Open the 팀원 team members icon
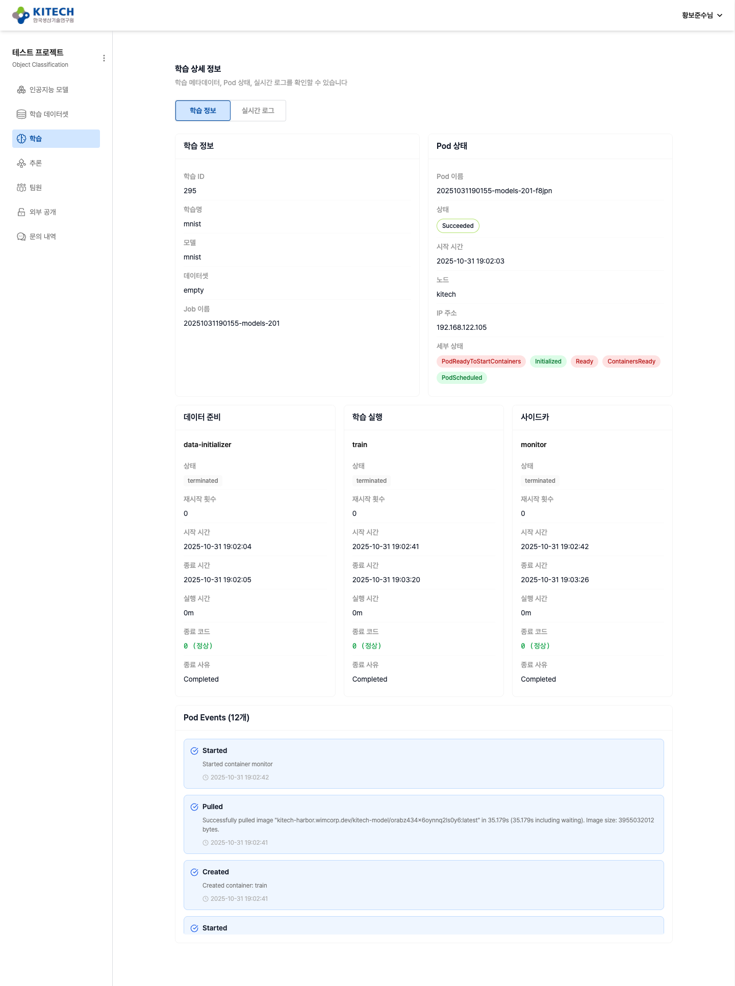 pyautogui.click(x=21, y=188)
